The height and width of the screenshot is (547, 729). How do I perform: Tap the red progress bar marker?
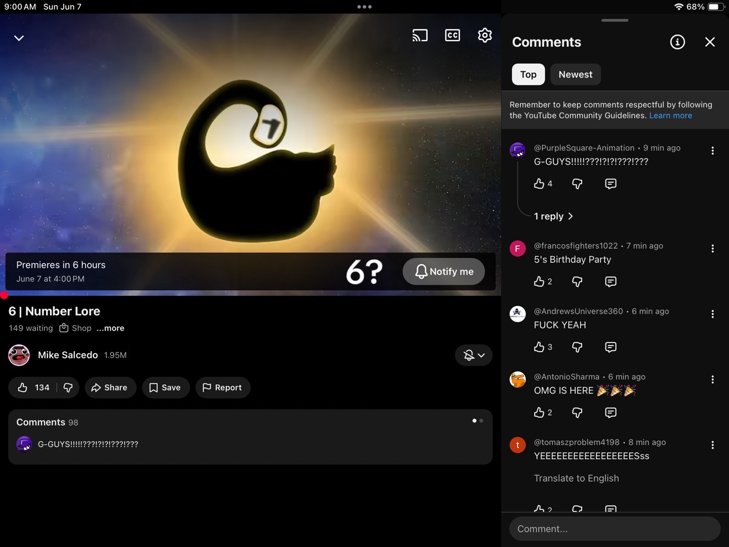pos(4,295)
